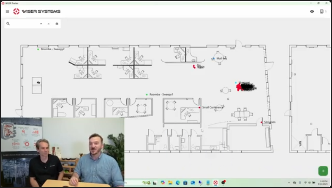
Task: Click the search magnifier icon
Action: tap(8, 24)
